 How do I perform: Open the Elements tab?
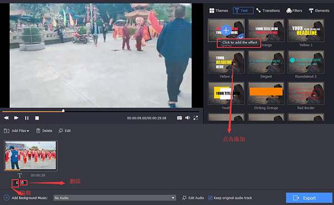click(319, 11)
